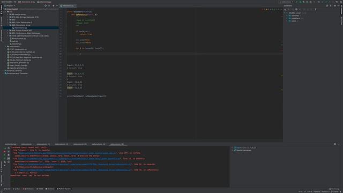Select the 953. Verifying an Alien Dictionary folder
Screen dimensions: 343x193
[x=26, y=33]
